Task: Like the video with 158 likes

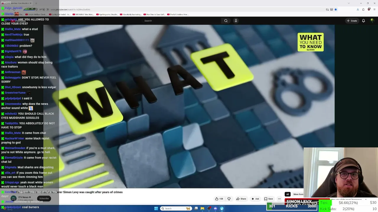Action: [x=219, y=199]
